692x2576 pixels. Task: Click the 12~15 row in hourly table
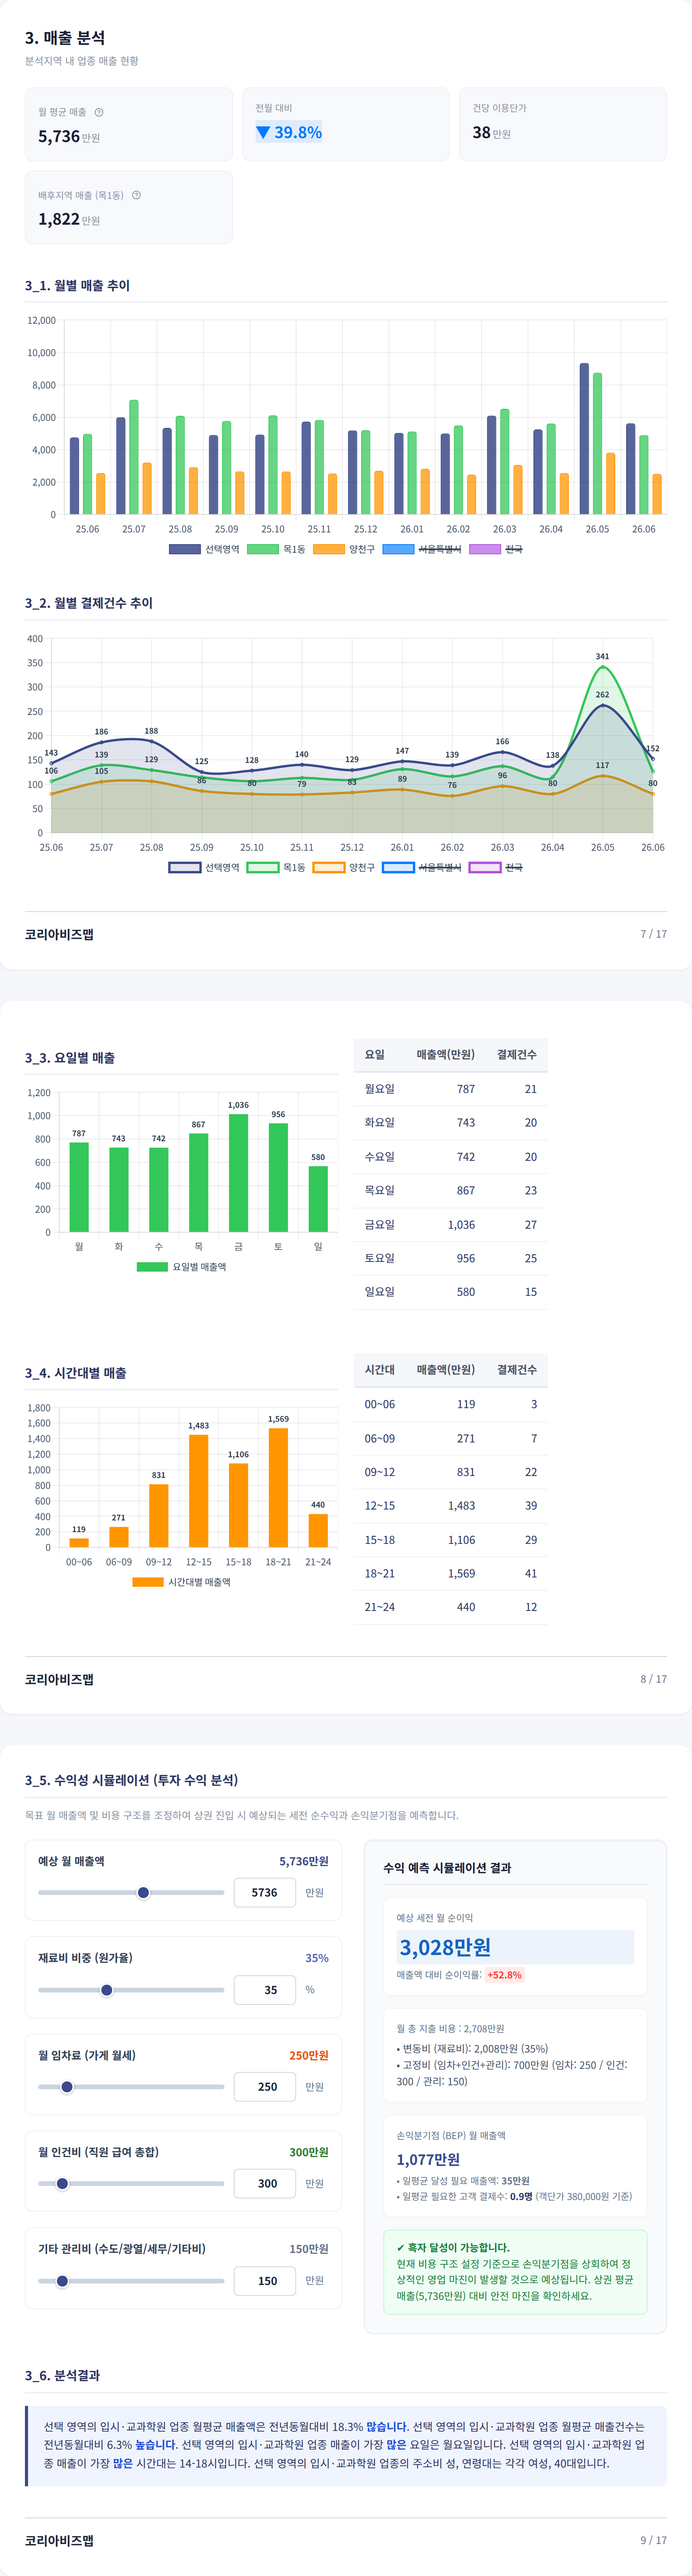450,1506
